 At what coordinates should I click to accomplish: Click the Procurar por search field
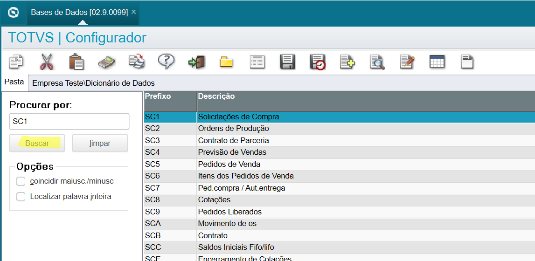coord(69,122)
